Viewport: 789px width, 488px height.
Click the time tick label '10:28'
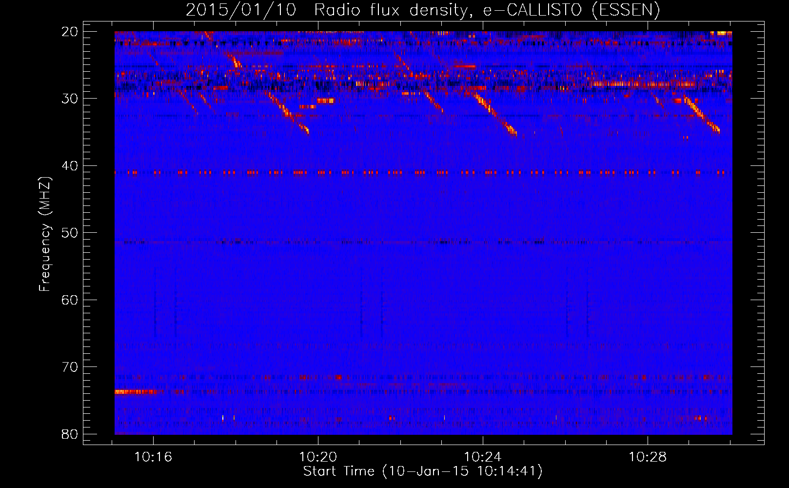point(648,457)
